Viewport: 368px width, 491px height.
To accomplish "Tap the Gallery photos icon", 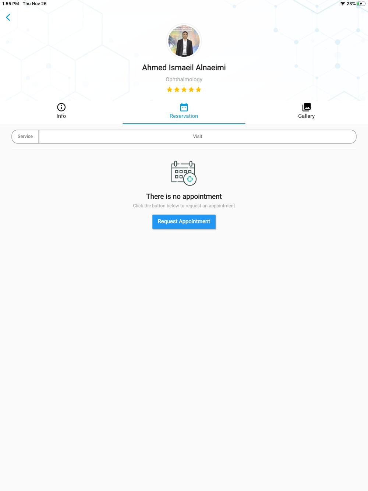I will click(x=307, y=107).
